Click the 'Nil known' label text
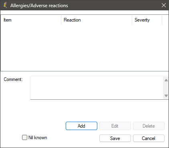This screenshot has height=148, width=169. (x=38, y=138)
